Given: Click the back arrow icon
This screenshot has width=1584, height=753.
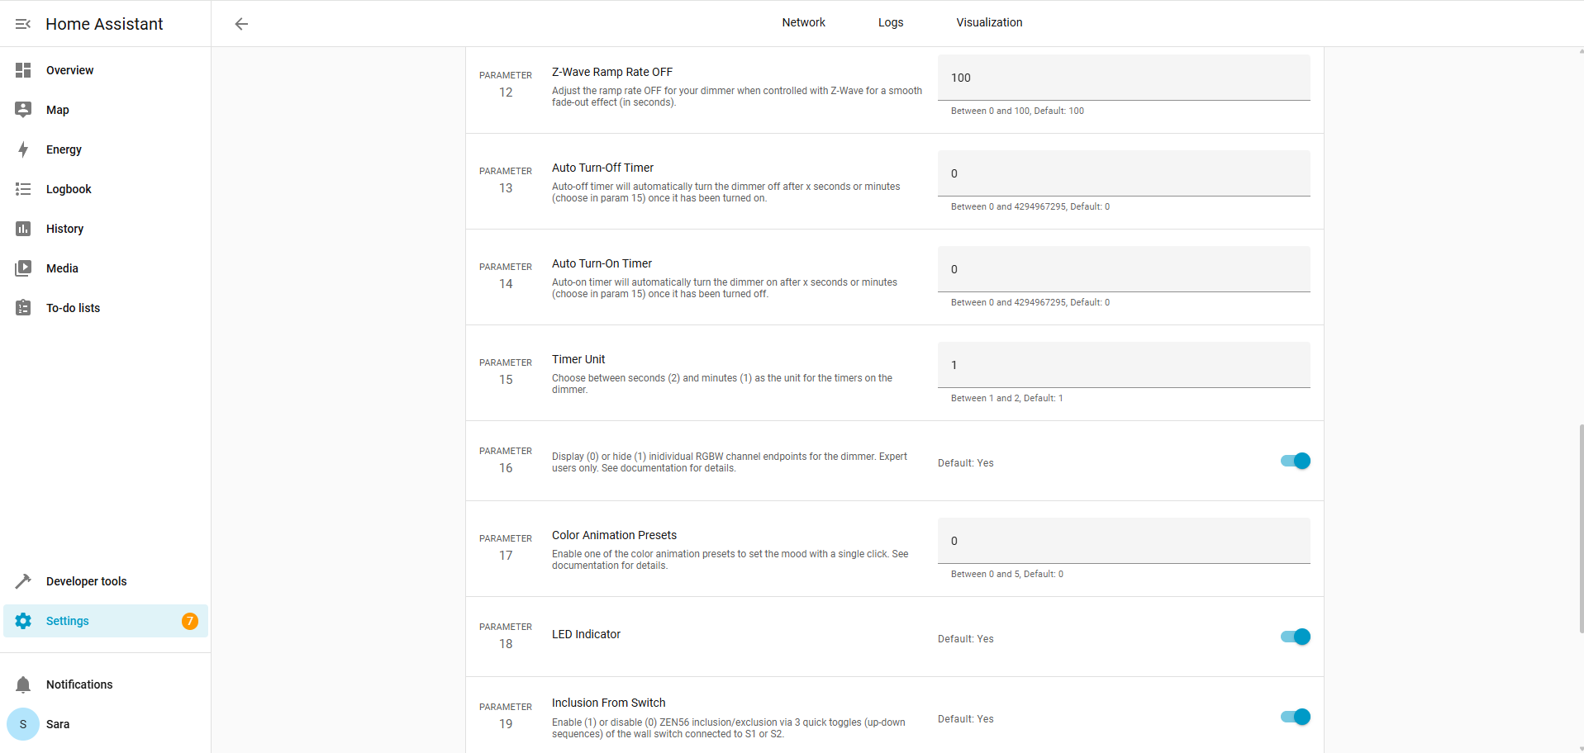Looking at the screenshot, I should point(241,24).
